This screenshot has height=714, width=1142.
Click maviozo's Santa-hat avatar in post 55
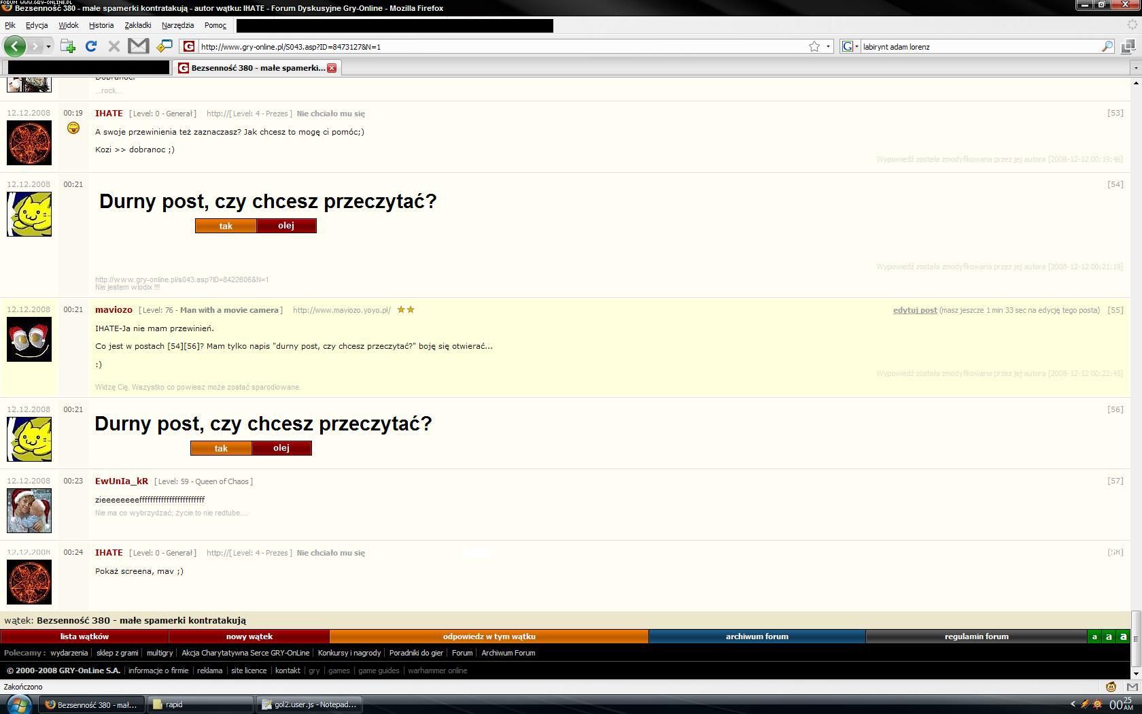[x=29, y=339]
